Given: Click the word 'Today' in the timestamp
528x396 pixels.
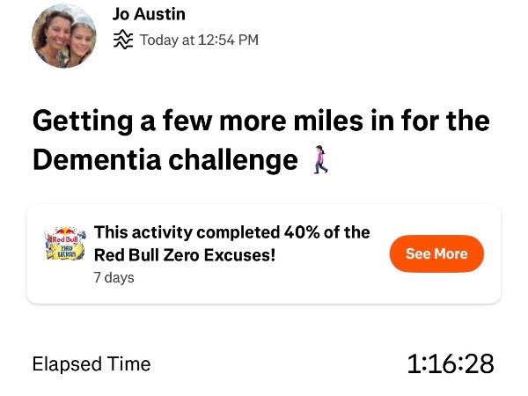Looking at the screenshot, I should (159, 40).
